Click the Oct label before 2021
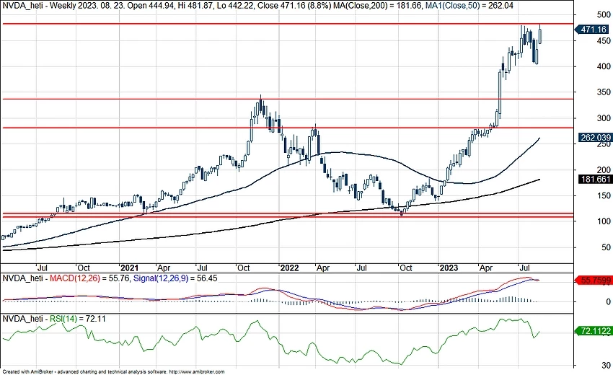Screen dimensions: 613x375 point(83,268)
